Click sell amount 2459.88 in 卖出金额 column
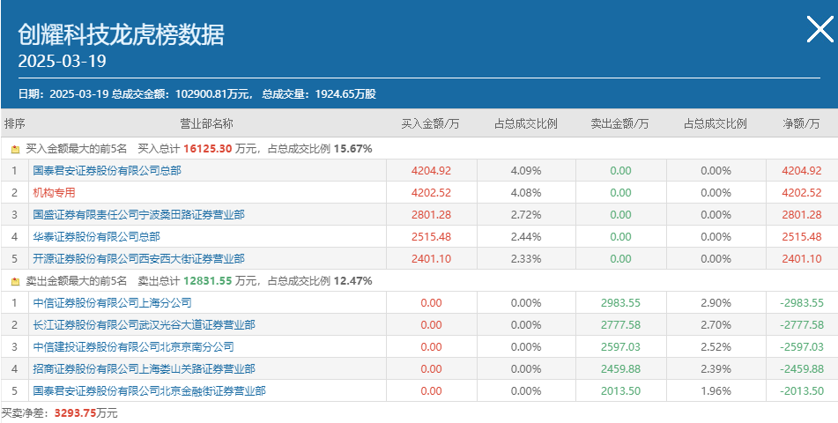This screenshot has width=838, height=423. [620, 369]
